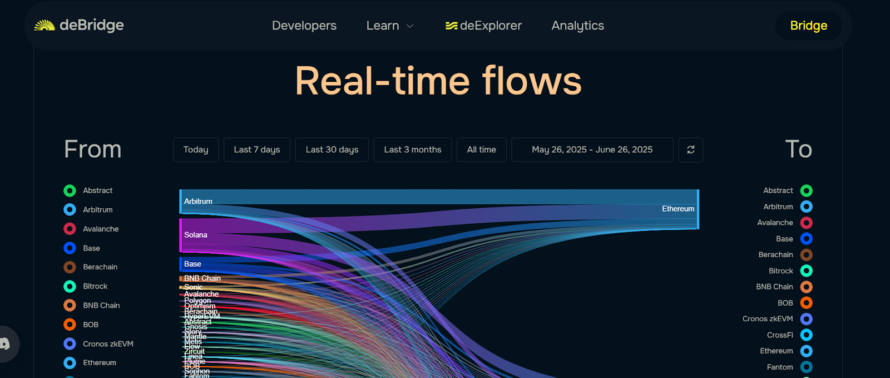Click Ethereum's ring icon in From list
The height and width of the screenshot is (378, 890).
point(70,363)
